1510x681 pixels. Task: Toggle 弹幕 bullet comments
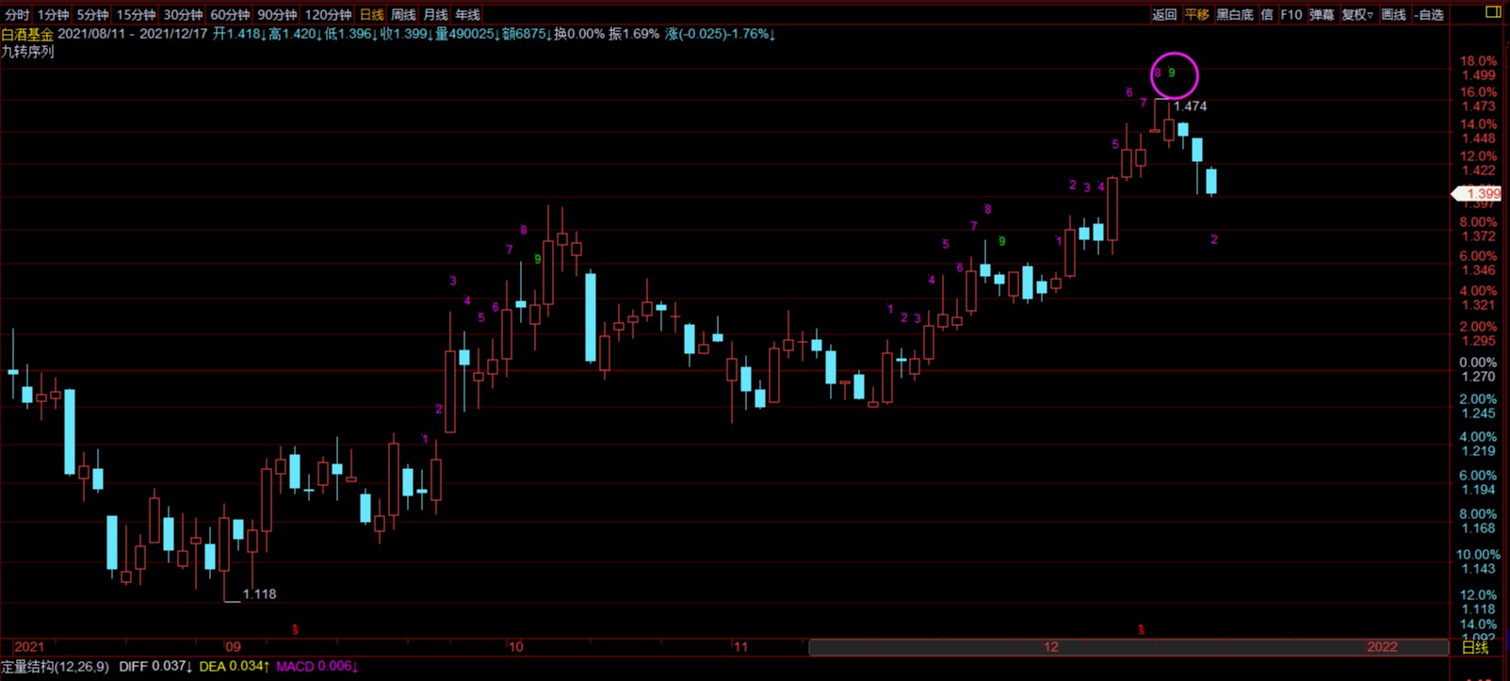coord(1322,15)
